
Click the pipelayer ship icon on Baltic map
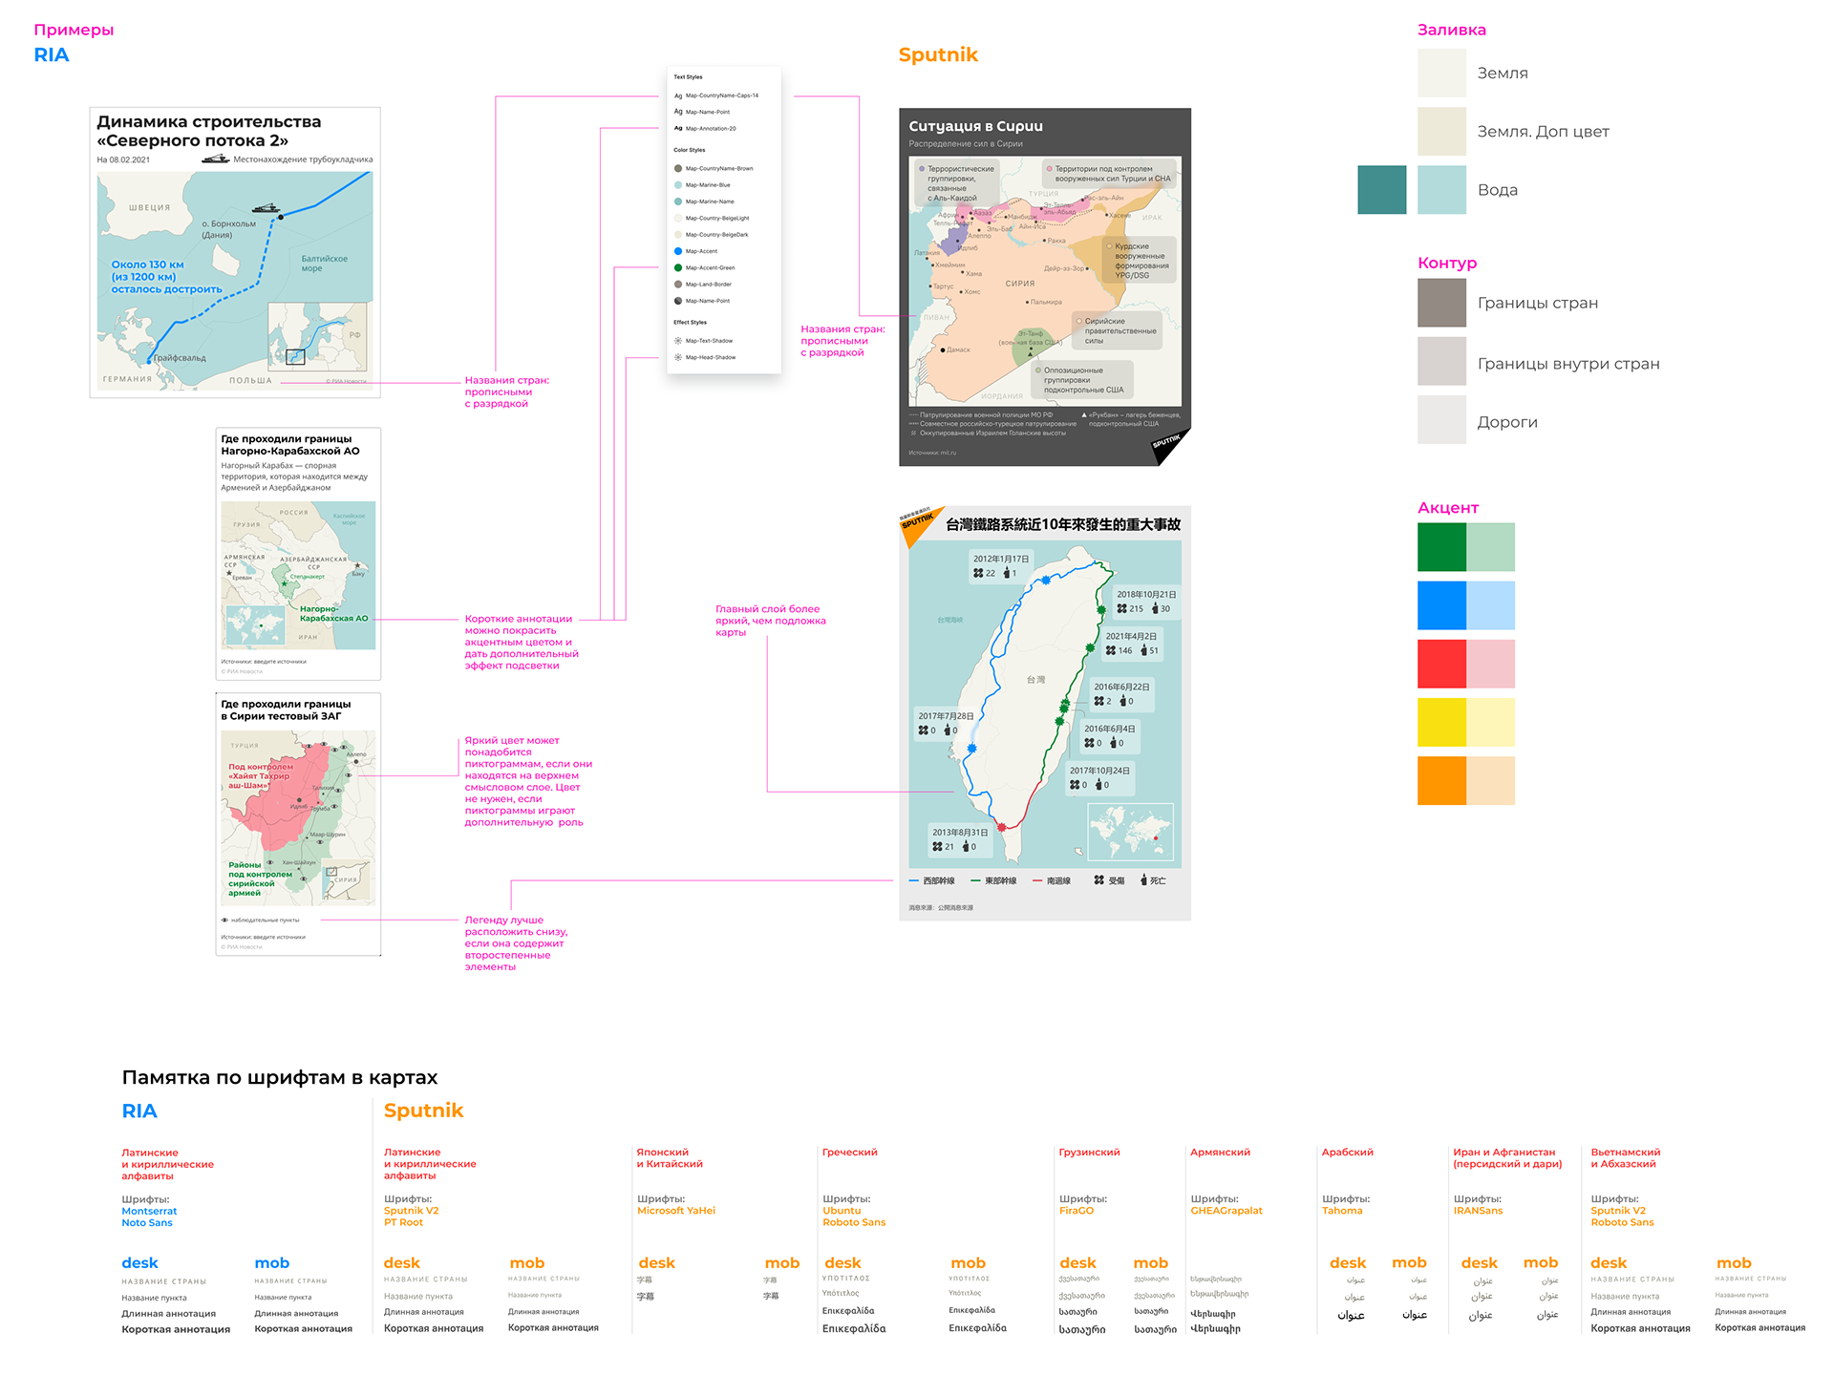(x=265, y=207)
